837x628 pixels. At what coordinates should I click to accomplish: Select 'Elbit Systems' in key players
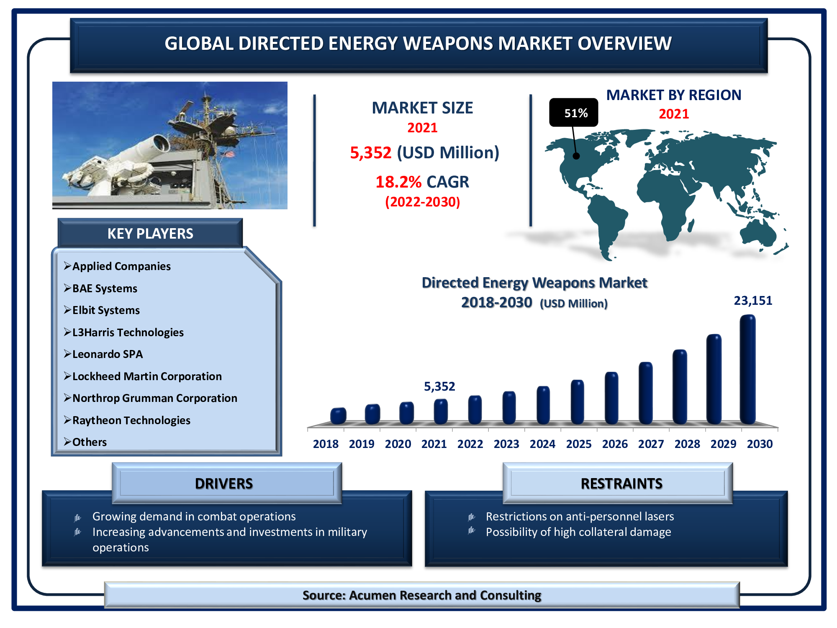pos(106,310)
